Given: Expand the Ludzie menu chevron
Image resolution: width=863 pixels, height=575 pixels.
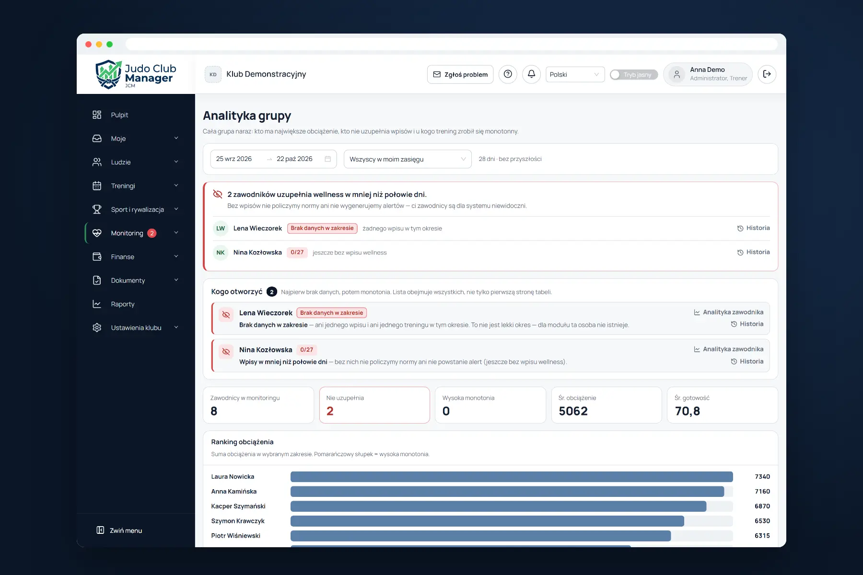Looking at the screenshot, I should [x=176, y=162].
